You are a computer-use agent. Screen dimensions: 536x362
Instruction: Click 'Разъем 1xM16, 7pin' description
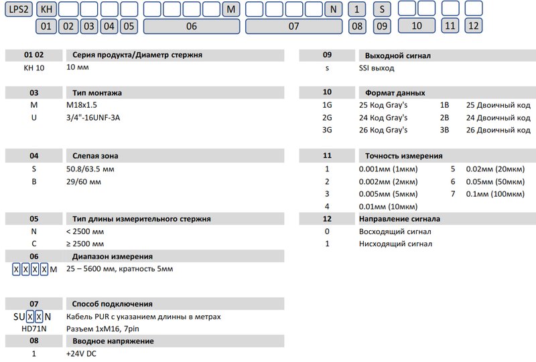(103, 329)
